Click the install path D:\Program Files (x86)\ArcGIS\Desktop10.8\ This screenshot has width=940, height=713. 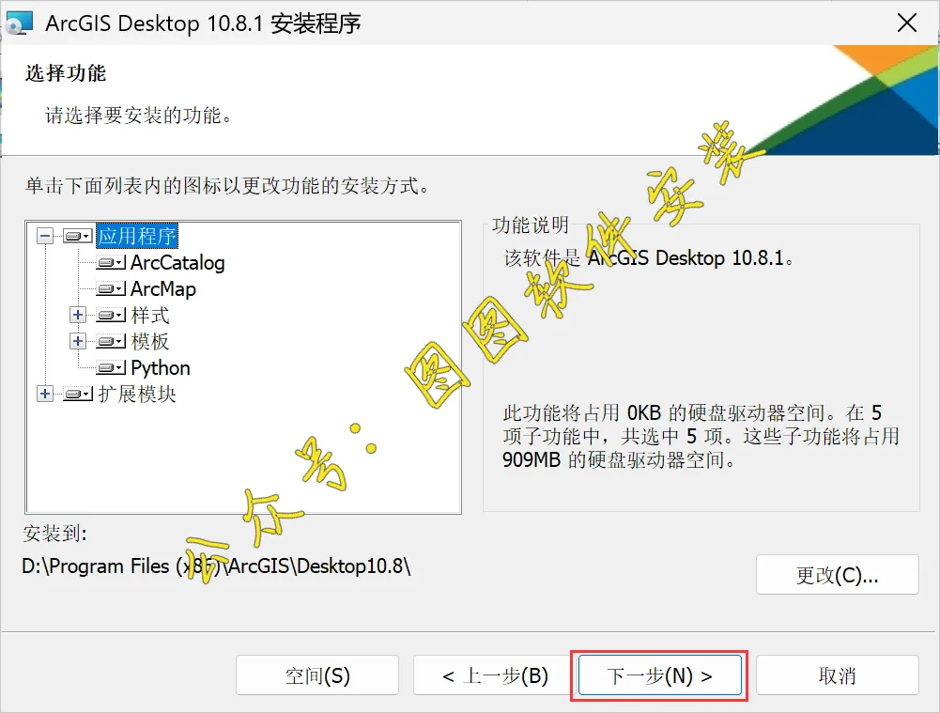click(x=216, y=566)
